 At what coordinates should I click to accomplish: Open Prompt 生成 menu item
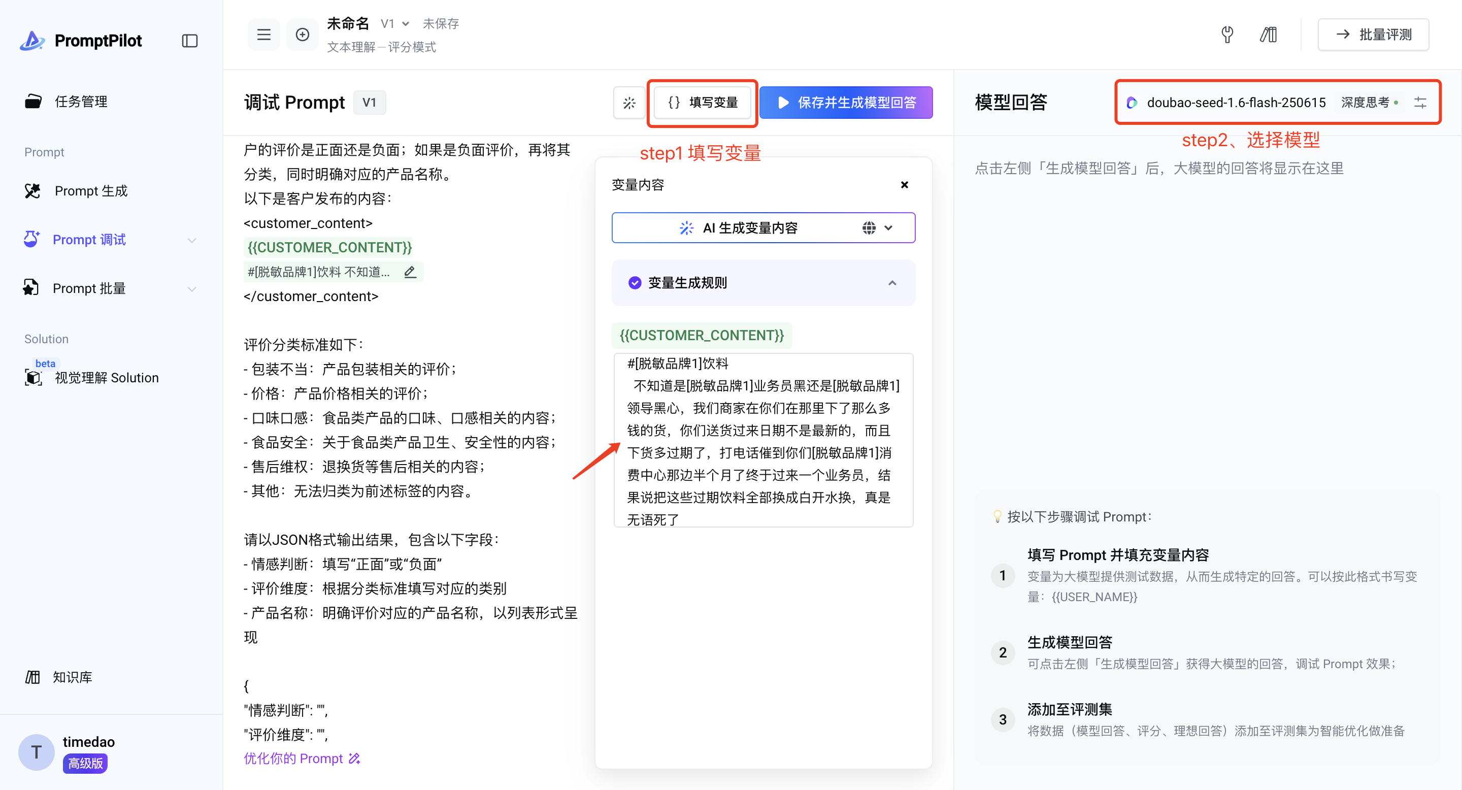click(91, 191)
